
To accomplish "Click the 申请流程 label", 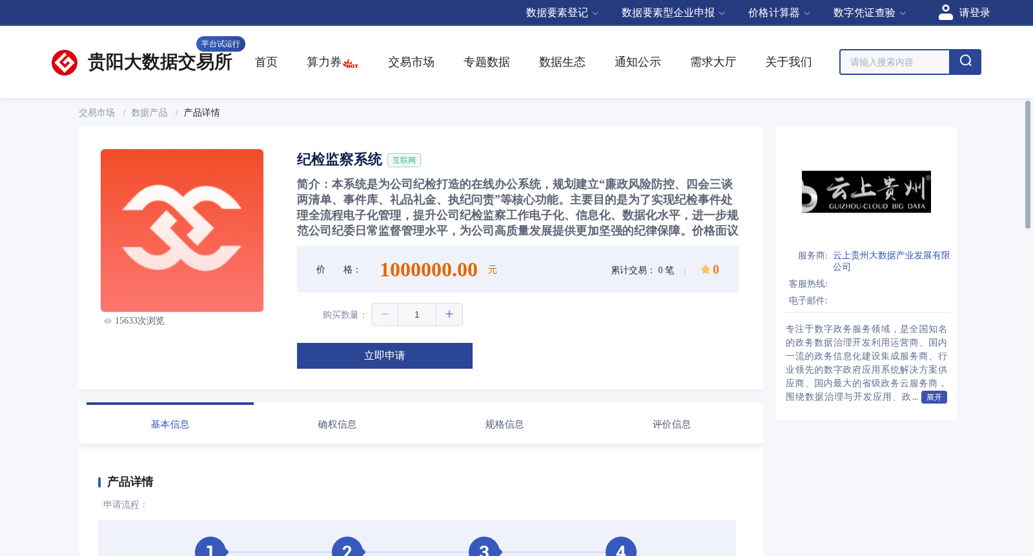I will pyautogui.click(x=125, y=505).
